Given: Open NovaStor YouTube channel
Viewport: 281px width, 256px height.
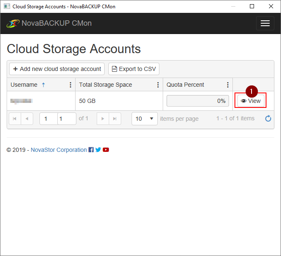Looking at the screenshot, I should coord(106,150).
